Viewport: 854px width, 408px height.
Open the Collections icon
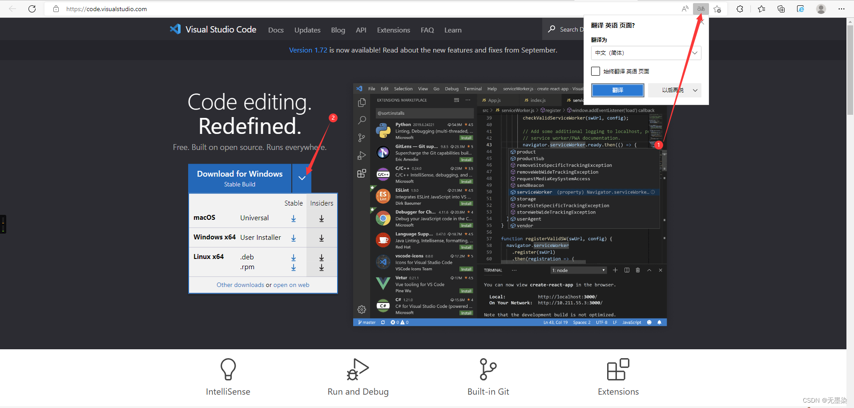coord(781,9)
